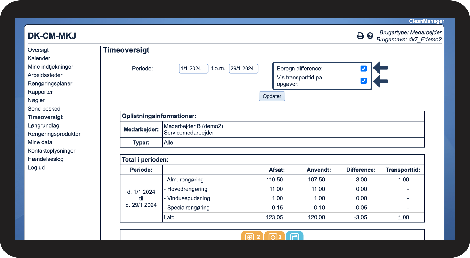Click the printer icon in the header
The width and height of the screenshot is (470, 258).
360,36
